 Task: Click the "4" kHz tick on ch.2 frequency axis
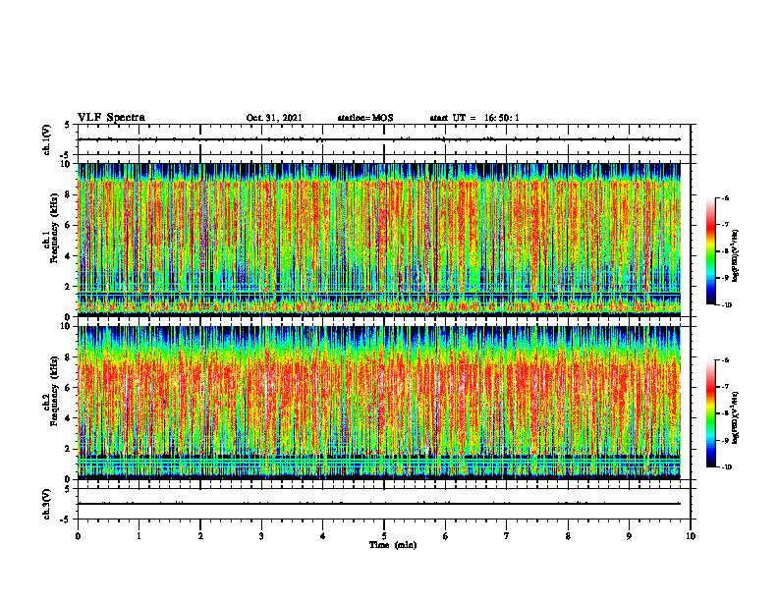[69, 418]
